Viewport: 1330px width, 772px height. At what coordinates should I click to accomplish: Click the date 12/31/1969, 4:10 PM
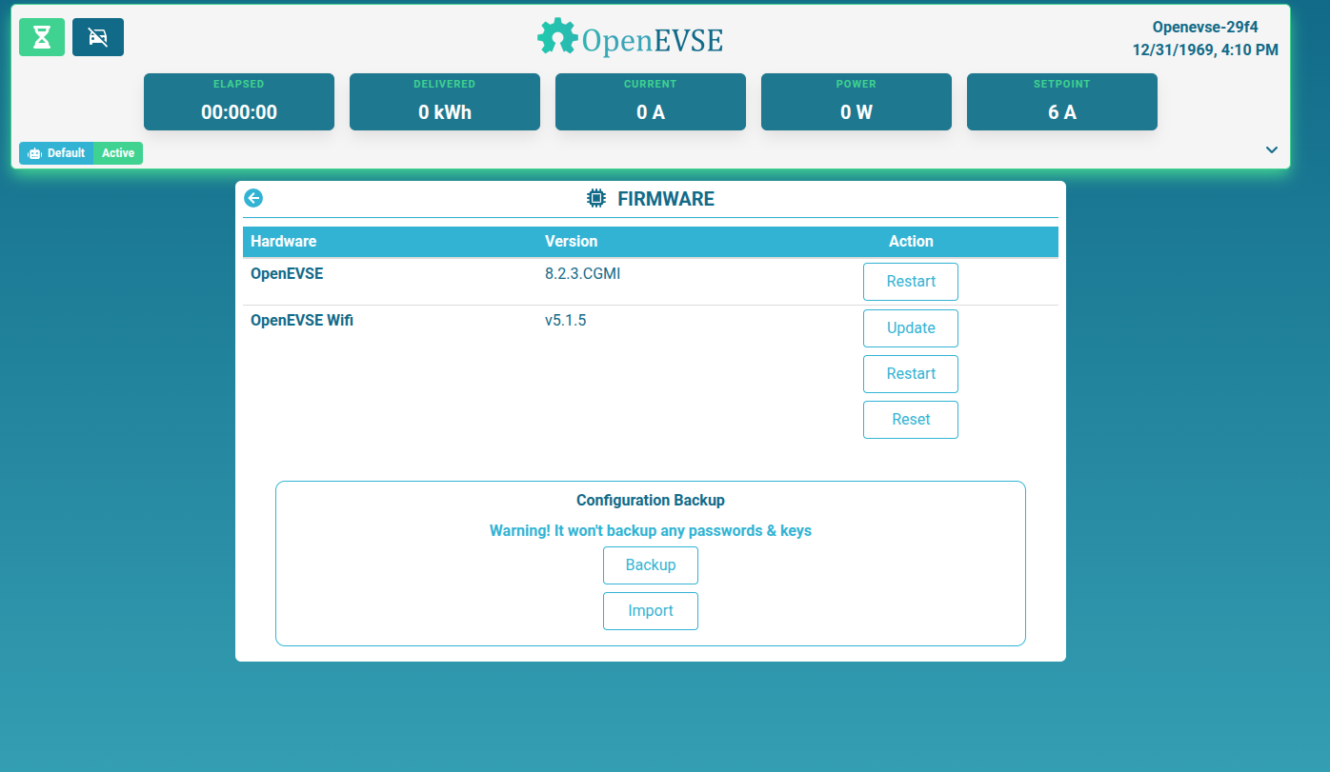point(1205,49)
